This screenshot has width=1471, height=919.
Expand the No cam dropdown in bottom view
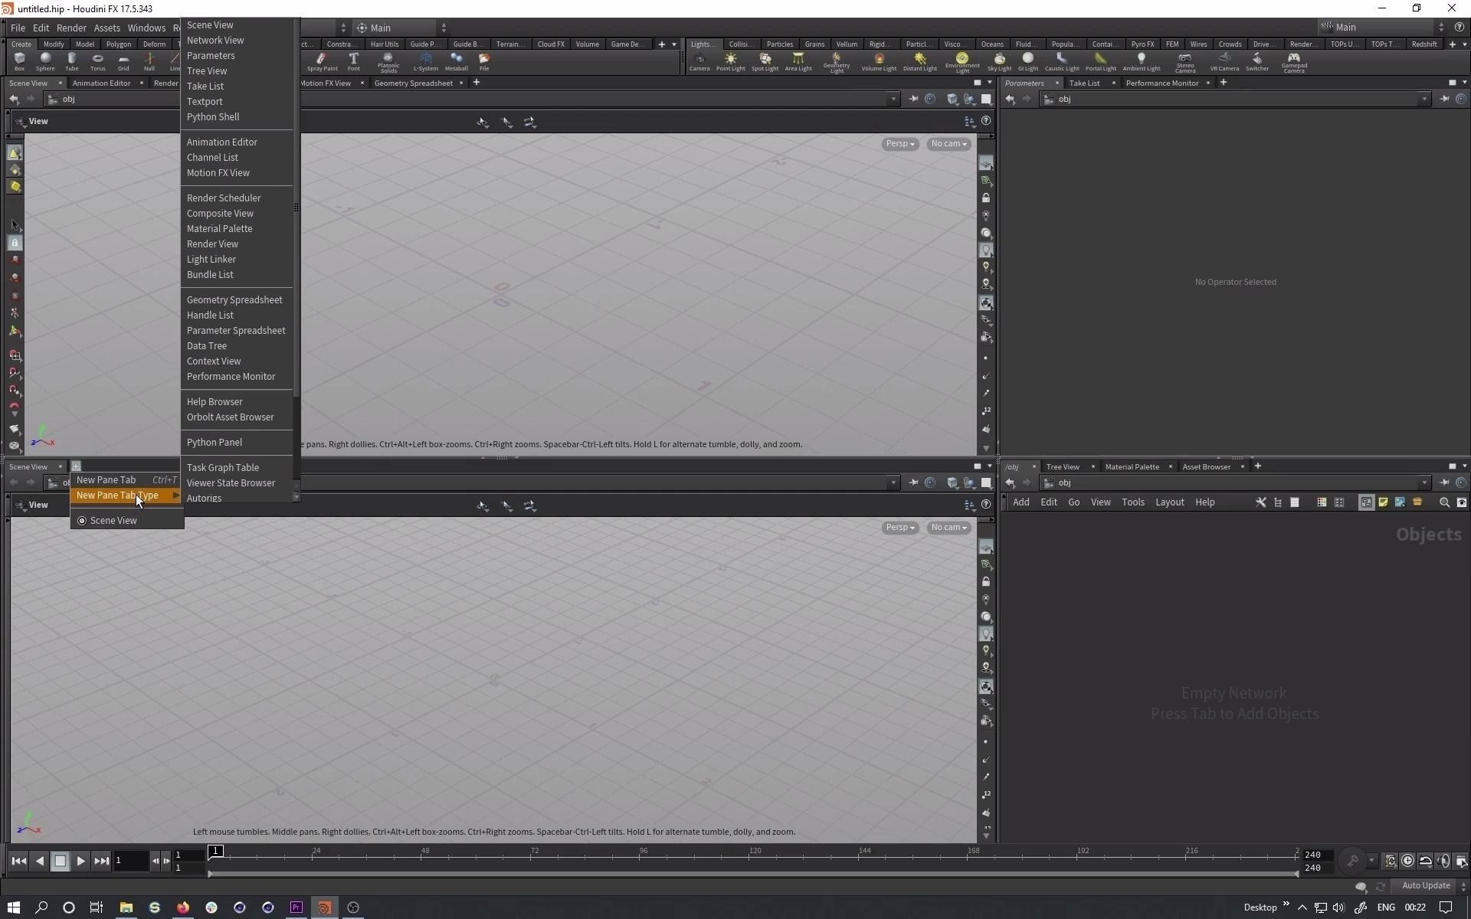click(x=948, y=528)
